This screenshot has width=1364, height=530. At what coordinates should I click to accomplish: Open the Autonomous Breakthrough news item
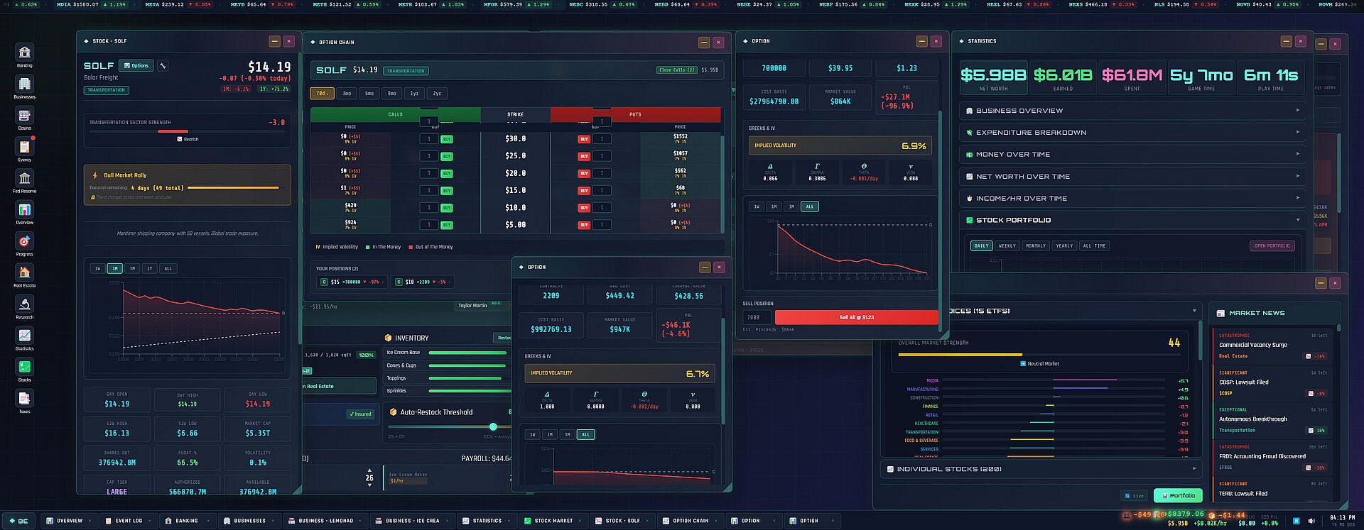click(1272, 420)
